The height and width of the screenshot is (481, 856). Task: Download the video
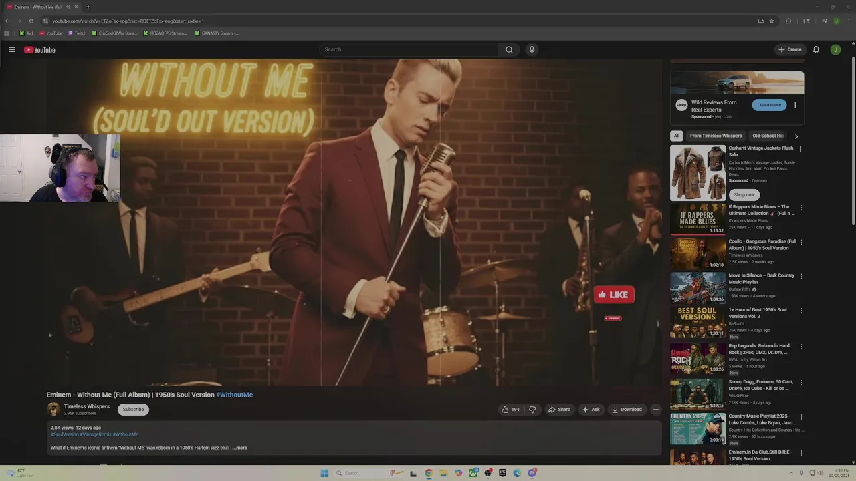pos(627,410)
